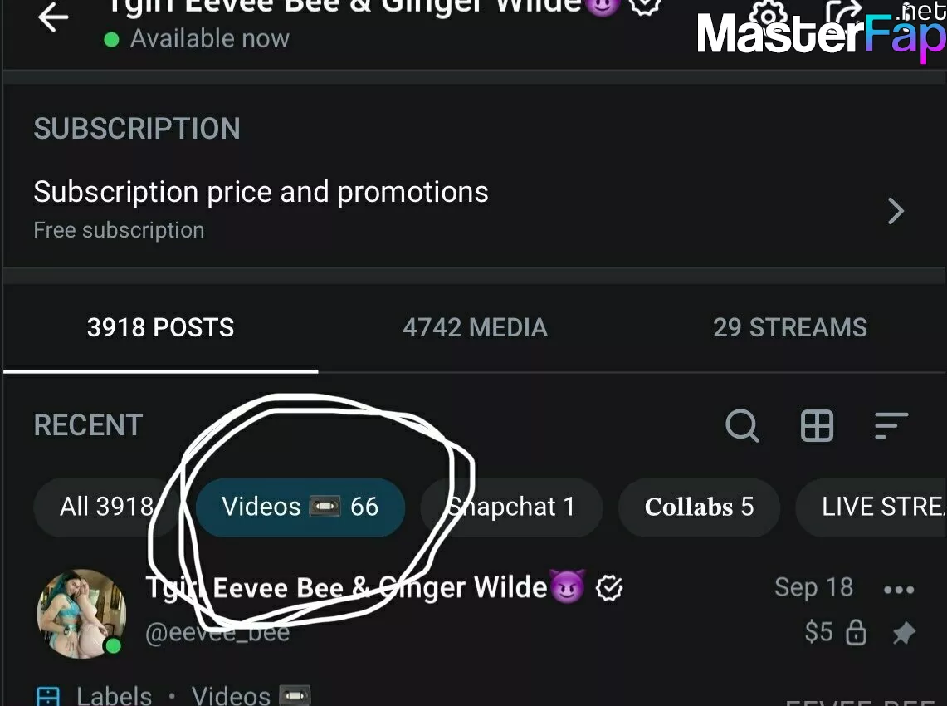Open the @eevee_bee profile handle link
Image resolution: width=947 pixels, height=706 pixels.
point(217,633)
